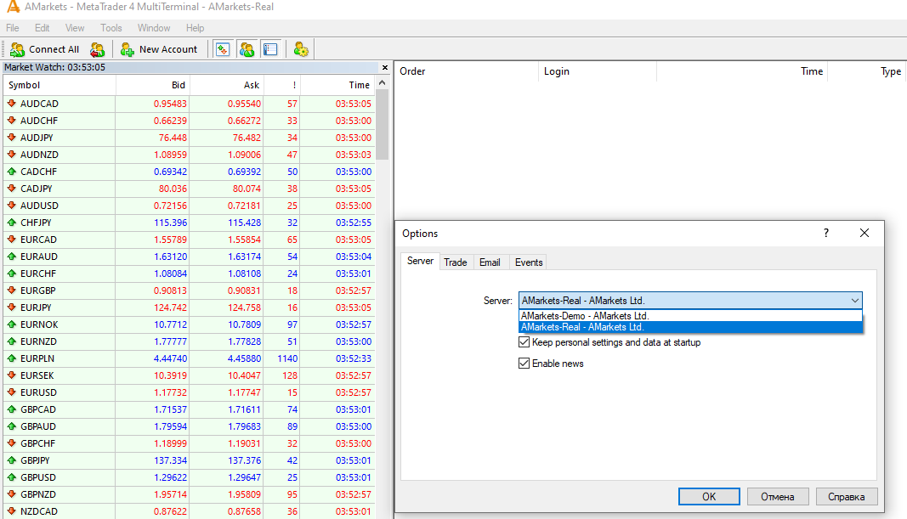Close the Market Watch panel

pos(385,67)
